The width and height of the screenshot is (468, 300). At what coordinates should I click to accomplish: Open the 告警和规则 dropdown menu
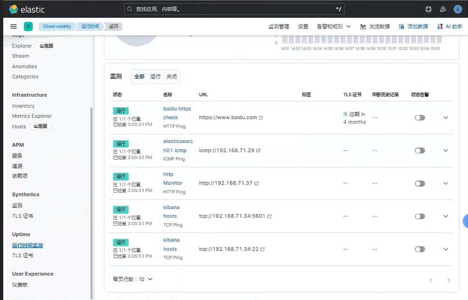point(334,27)
